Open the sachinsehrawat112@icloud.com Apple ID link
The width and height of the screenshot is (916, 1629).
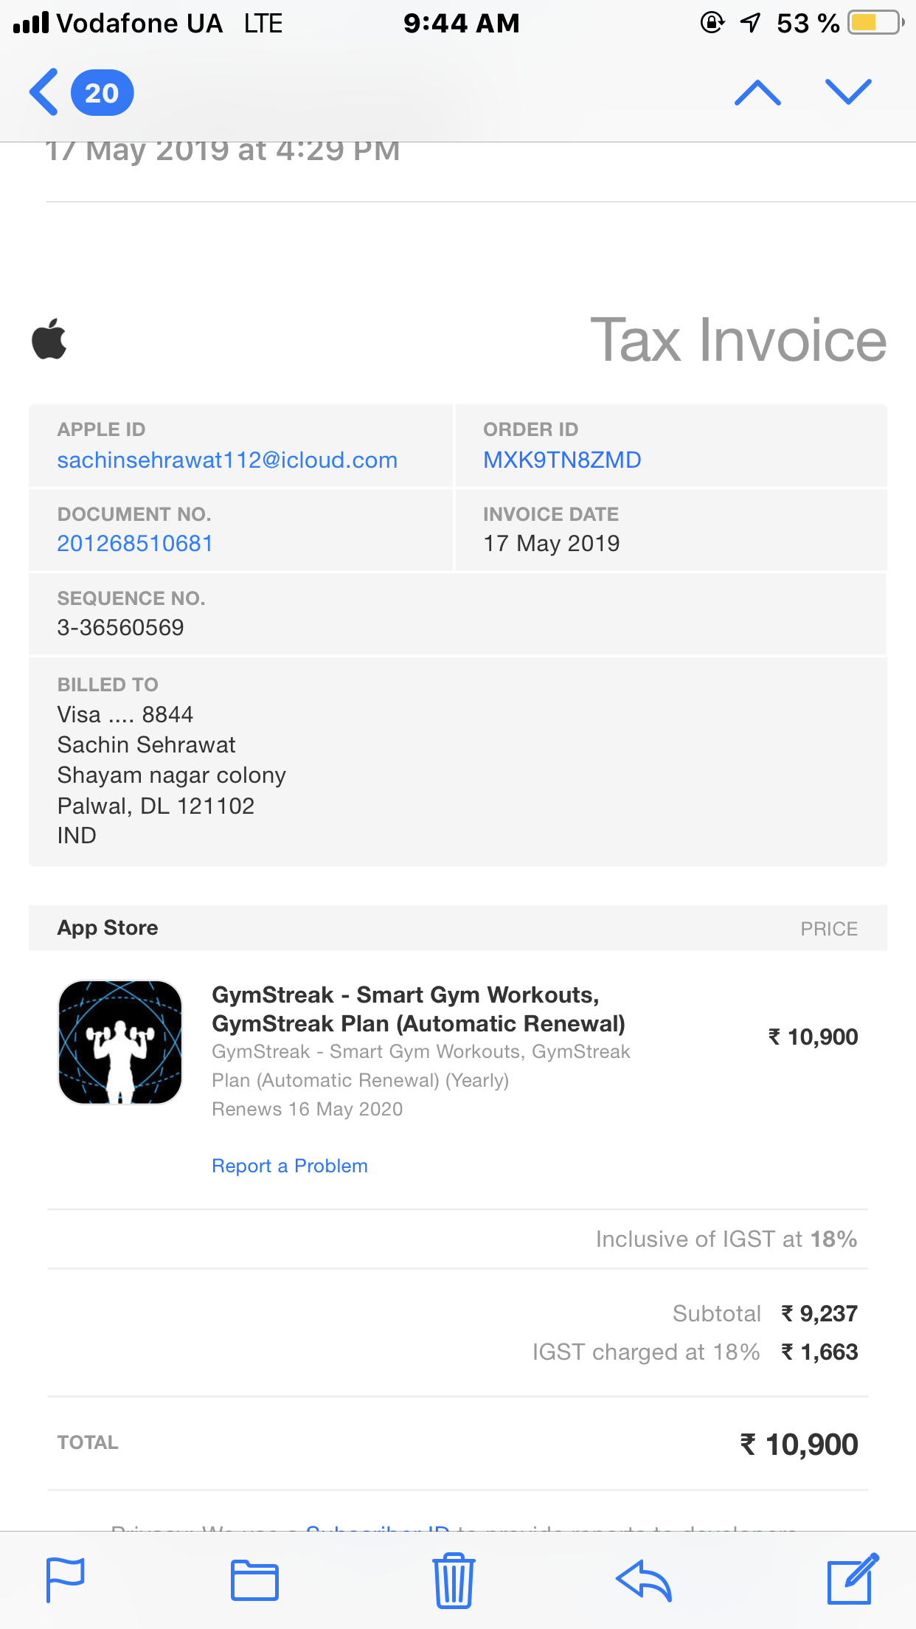(x=227, y=460)
